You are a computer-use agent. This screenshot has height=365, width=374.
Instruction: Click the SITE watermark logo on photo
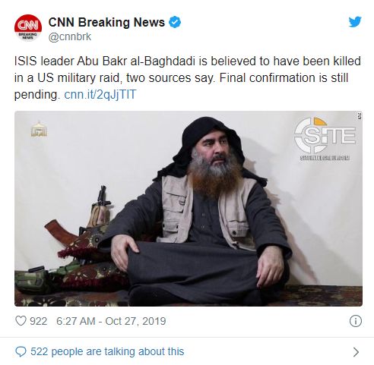coord(325,135)
